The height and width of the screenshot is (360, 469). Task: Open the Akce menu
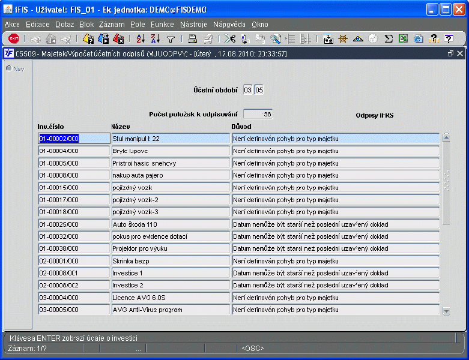[x=12, y=25]
